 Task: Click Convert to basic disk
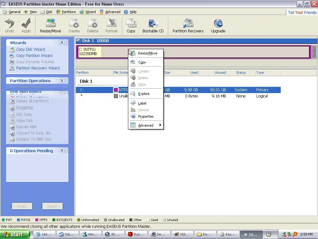pos(34,133)
